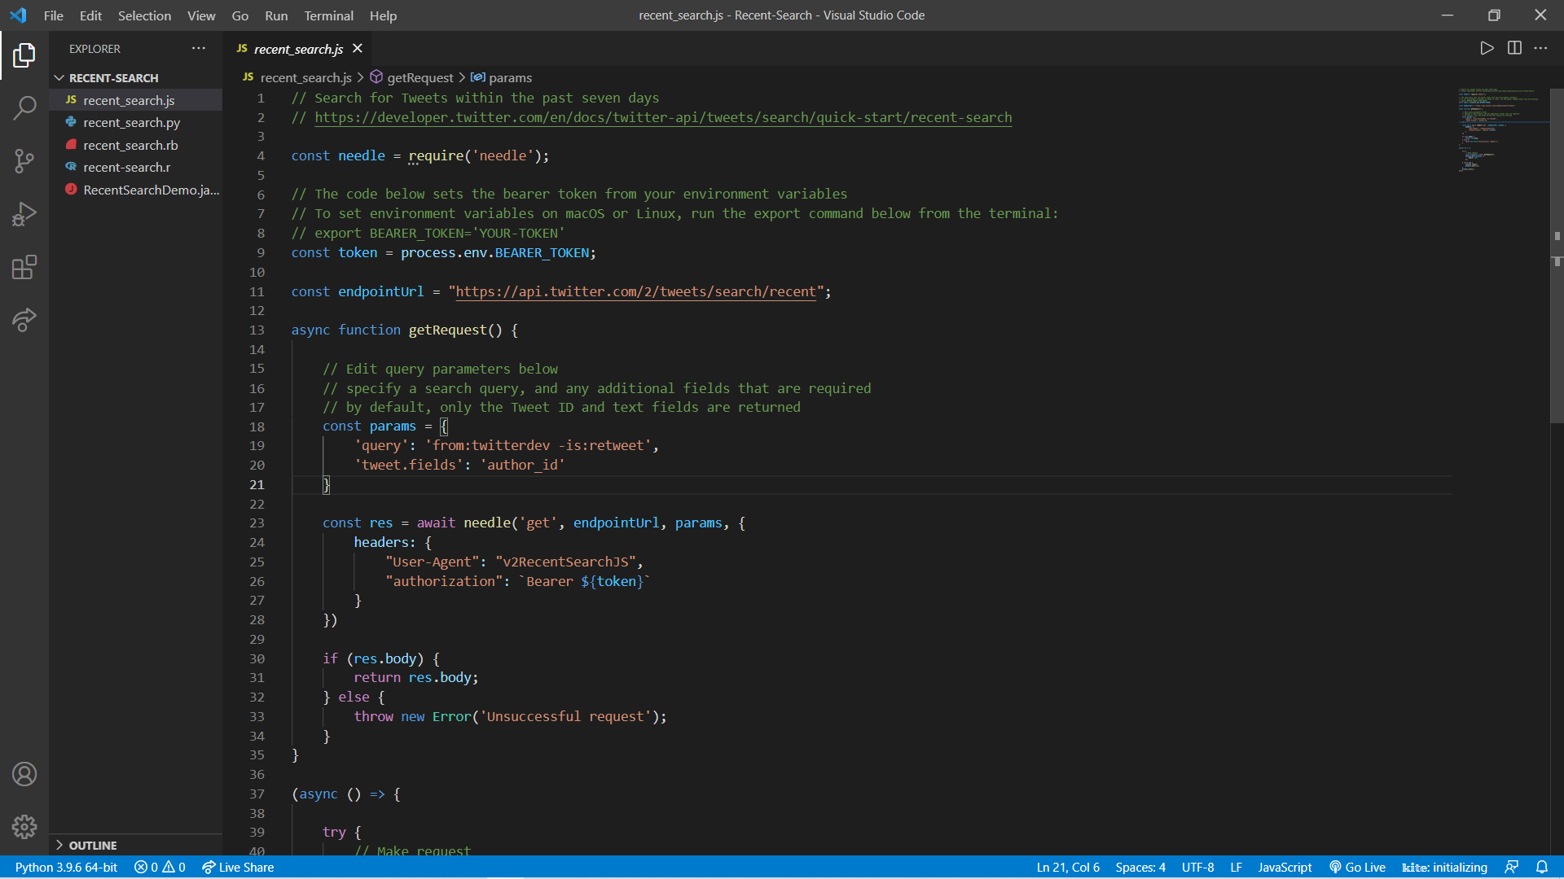This screenshot has width=1564, height=879.
Task: Open the notifications bell in status bar
Action: click(1541, 867)
